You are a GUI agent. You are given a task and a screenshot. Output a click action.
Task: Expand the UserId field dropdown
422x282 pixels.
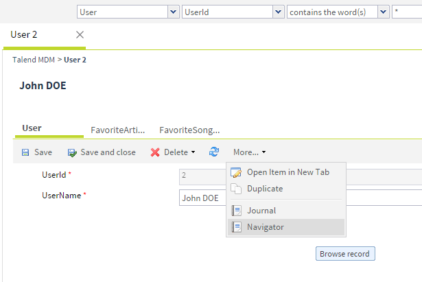(277, 12)
